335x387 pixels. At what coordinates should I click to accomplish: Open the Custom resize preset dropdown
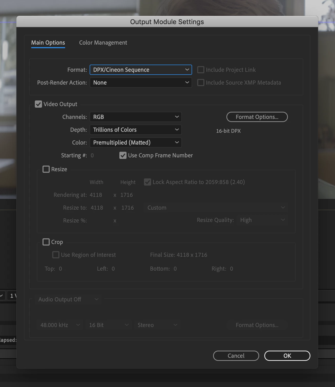(216, 208)
